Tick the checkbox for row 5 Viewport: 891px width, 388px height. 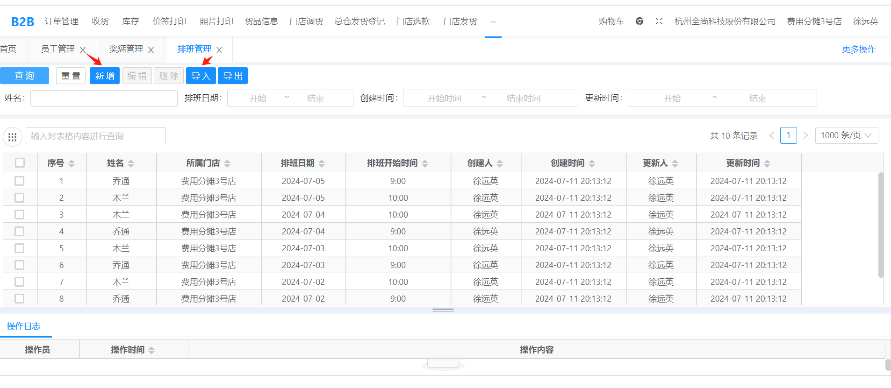pyautogui.click(x=20, y=248)
